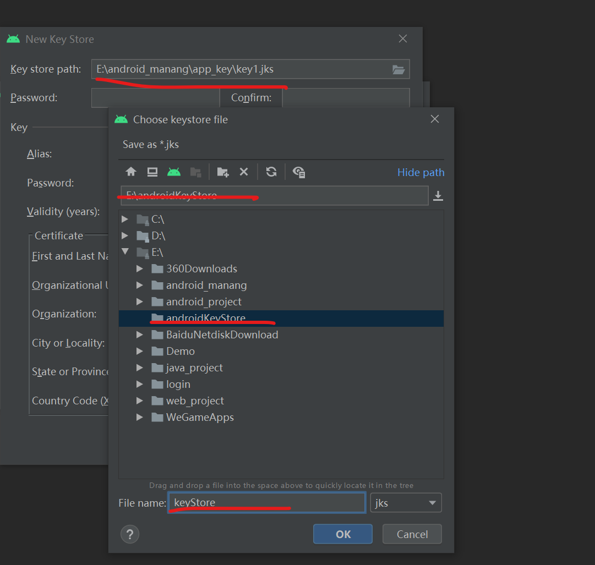Click the apply-path arrow beside the path field
The height and width of the screenshot is (565, 595).
pos(438,195)
